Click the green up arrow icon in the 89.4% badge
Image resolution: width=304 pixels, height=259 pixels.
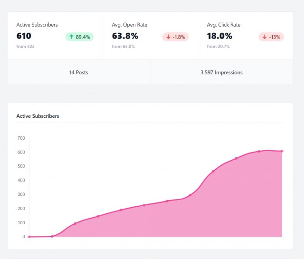click(x=72, y=37)
